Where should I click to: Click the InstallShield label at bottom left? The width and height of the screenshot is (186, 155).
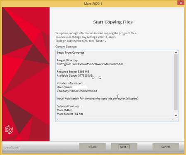pos(12,148)
